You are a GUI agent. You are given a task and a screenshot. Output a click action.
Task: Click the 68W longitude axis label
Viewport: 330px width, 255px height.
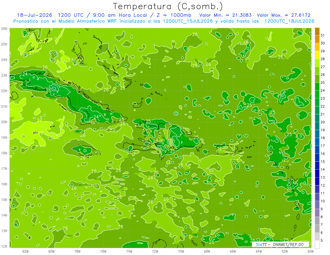207,251
